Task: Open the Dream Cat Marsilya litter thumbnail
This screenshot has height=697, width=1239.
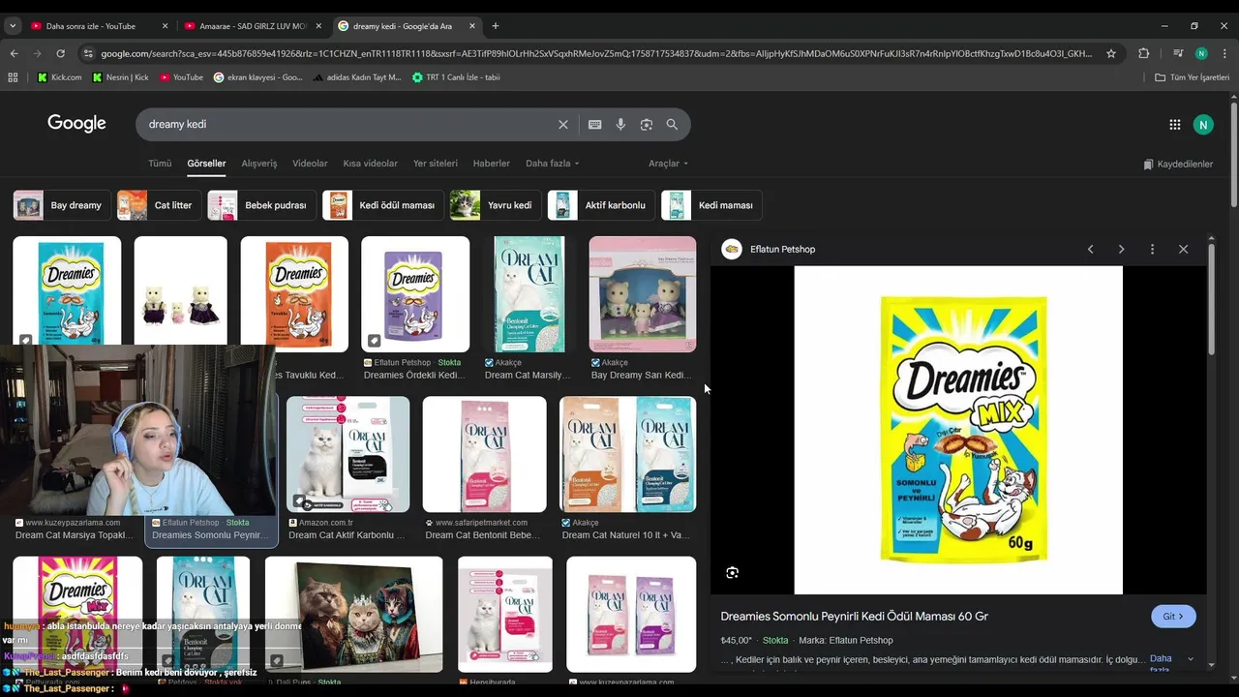Action: pos(529,294)
